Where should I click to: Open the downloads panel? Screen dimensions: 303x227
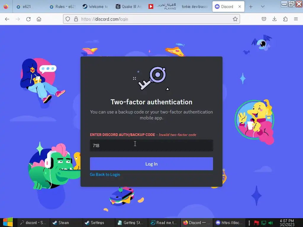click(x=274, y=19)
